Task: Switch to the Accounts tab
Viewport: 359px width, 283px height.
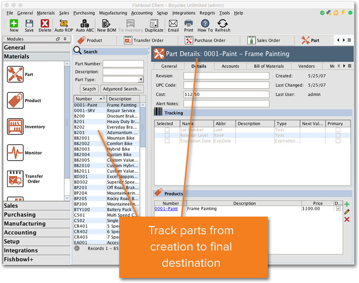Action: [x=230, y=66]
